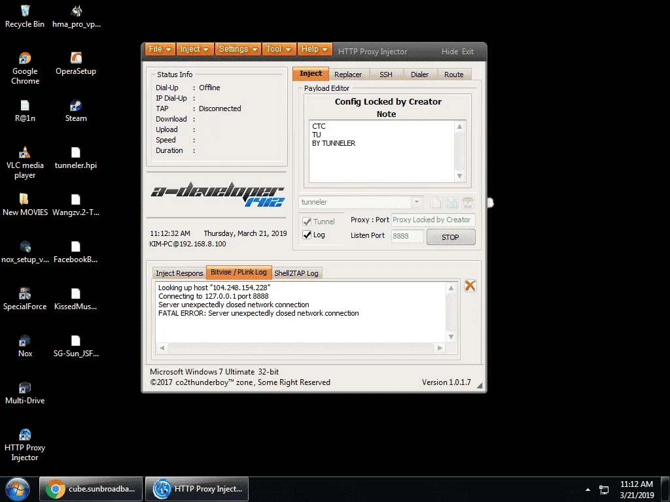Select tunneler.hpi file icon

(76, 158)
